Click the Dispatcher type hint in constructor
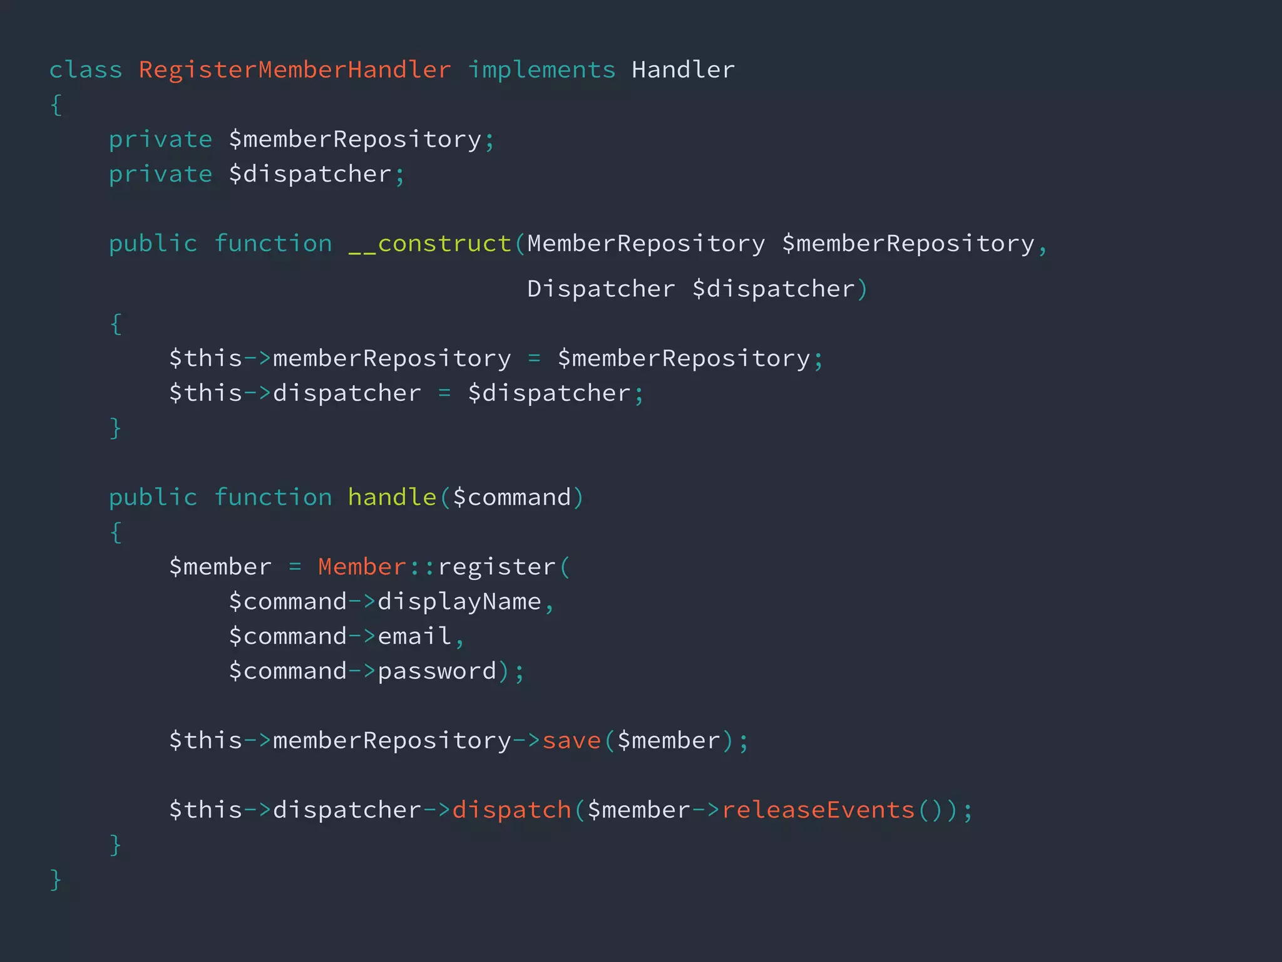Viewport: 1282px width, 962px height. pos(601,289)
